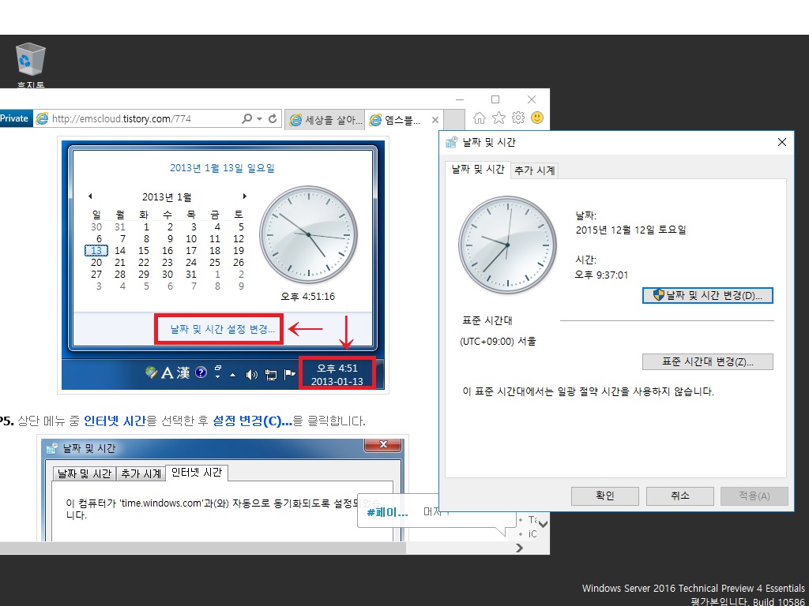Click the bold 인터넷 시간 text in article
The image size is (809, 606).
click(115, 421)
